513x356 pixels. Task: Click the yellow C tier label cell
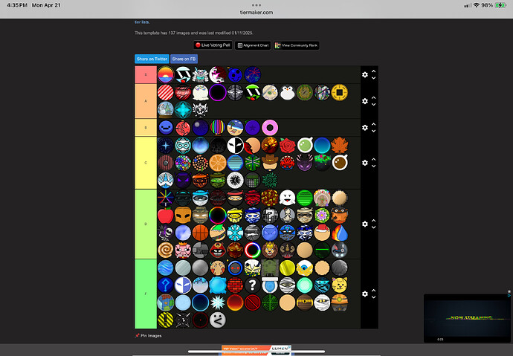click(x=146, y=163)
